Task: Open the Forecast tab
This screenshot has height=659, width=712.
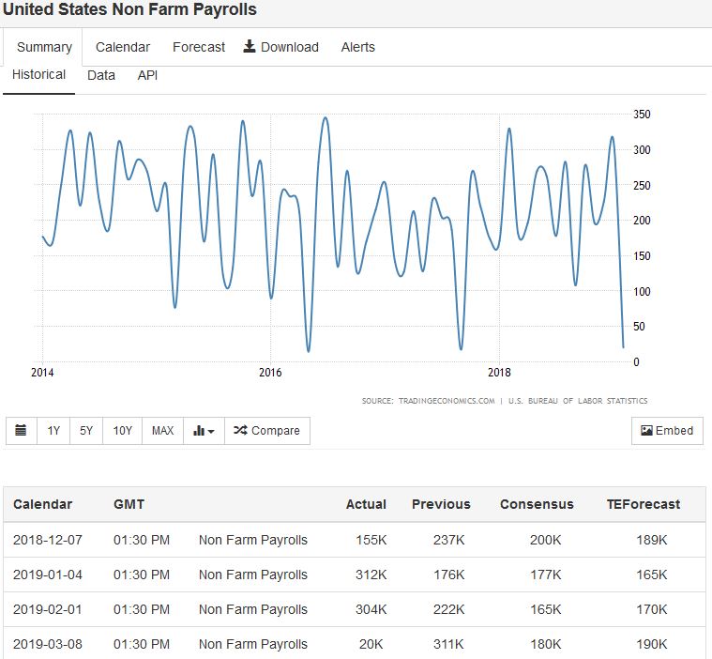Action: [199, 47]
